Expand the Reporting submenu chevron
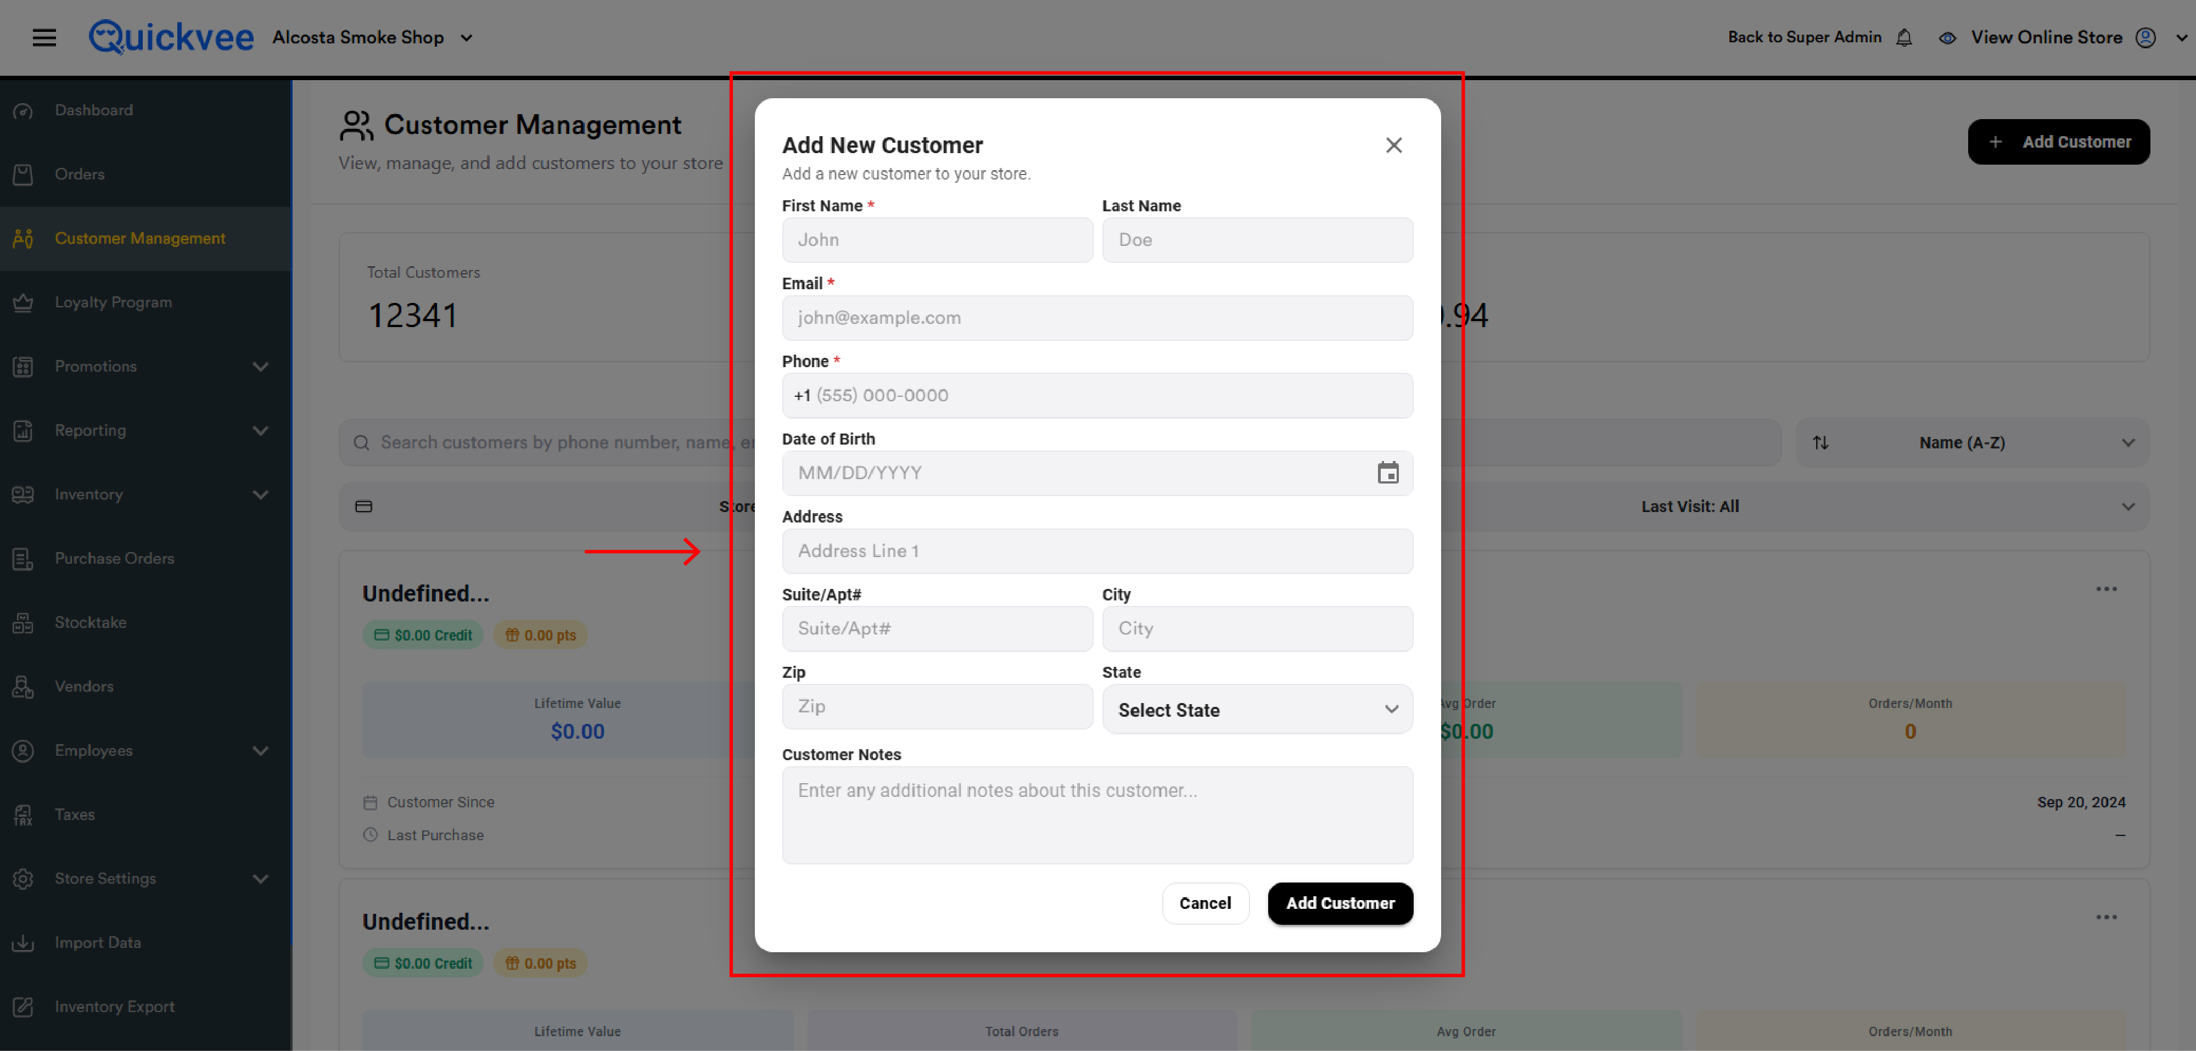The height and width of the screenshot is (1051, 2196). pos(261,430)
